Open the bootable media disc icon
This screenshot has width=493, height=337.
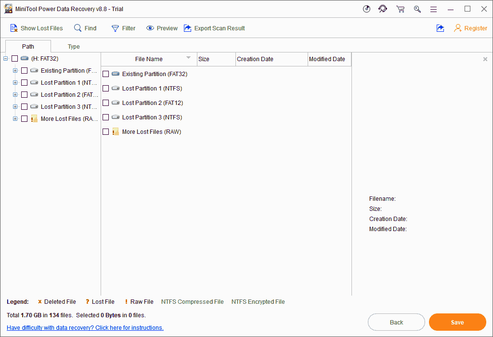366,9
